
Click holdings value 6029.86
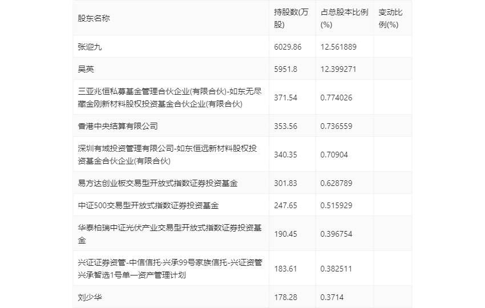288,47
